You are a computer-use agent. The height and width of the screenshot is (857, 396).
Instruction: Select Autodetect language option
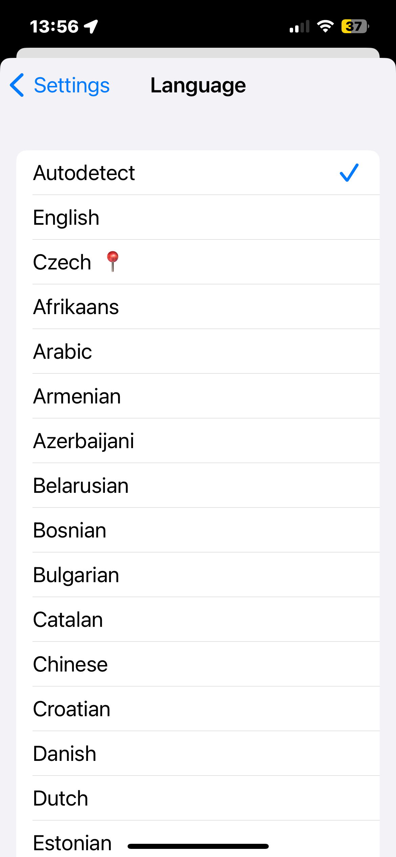84,173
